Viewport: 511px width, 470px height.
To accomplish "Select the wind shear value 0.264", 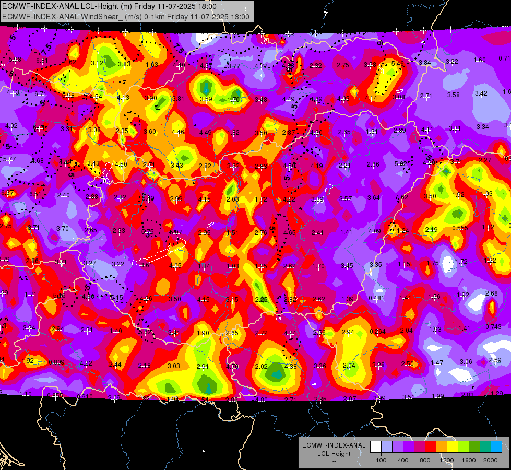I will (377, 332).
